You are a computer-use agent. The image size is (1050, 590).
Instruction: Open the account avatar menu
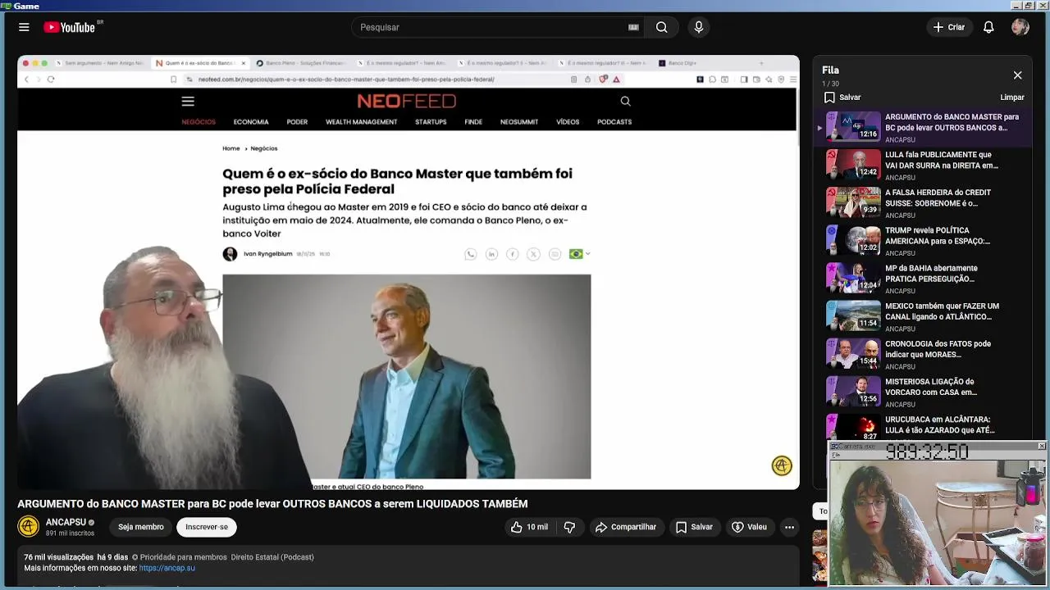[x=1020, y=27]
